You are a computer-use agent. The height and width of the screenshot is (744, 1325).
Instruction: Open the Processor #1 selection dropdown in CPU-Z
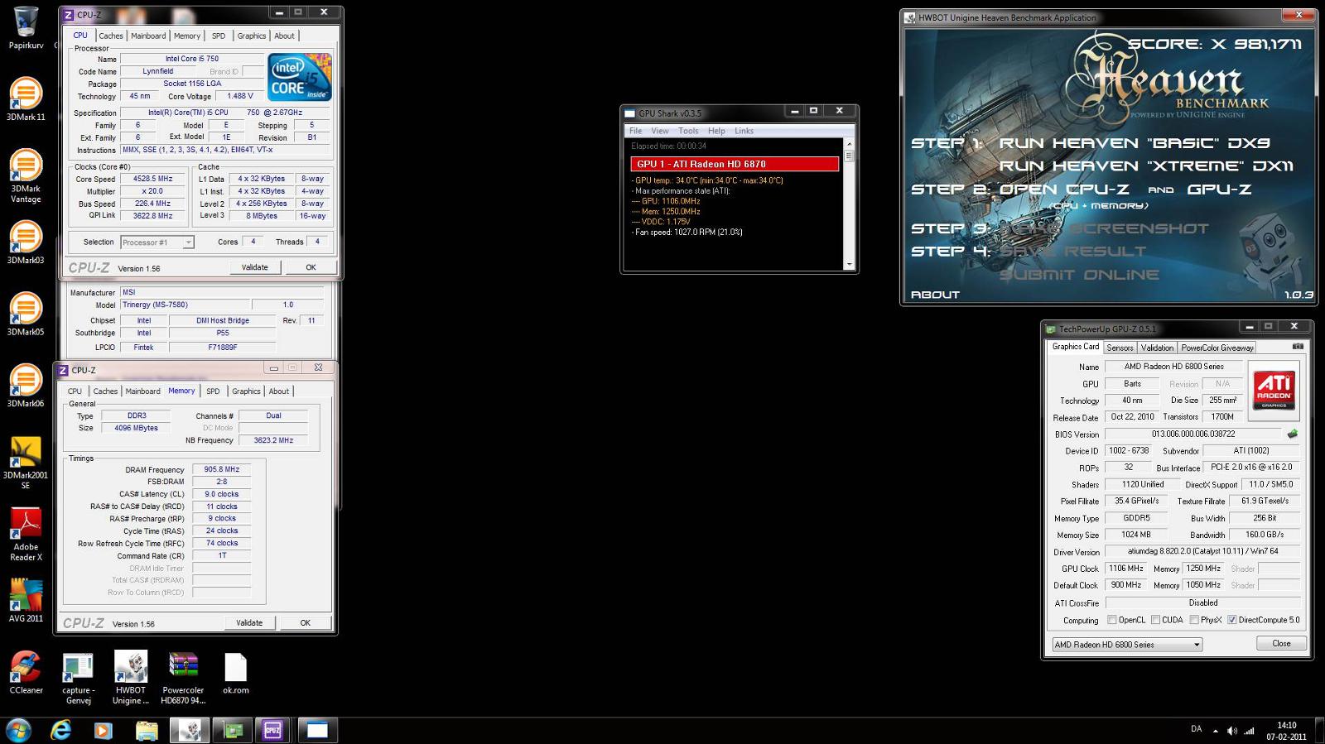coord(157,242)
